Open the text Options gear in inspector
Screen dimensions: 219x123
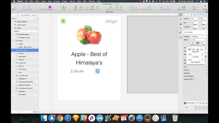[193, 43]
